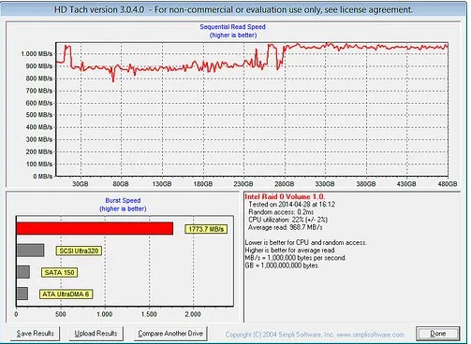Image resolution: width=471 pixels, height=344 pixels.
Task: Click the Sequential Read Speed chart title
Action: (x=232, y=27)
